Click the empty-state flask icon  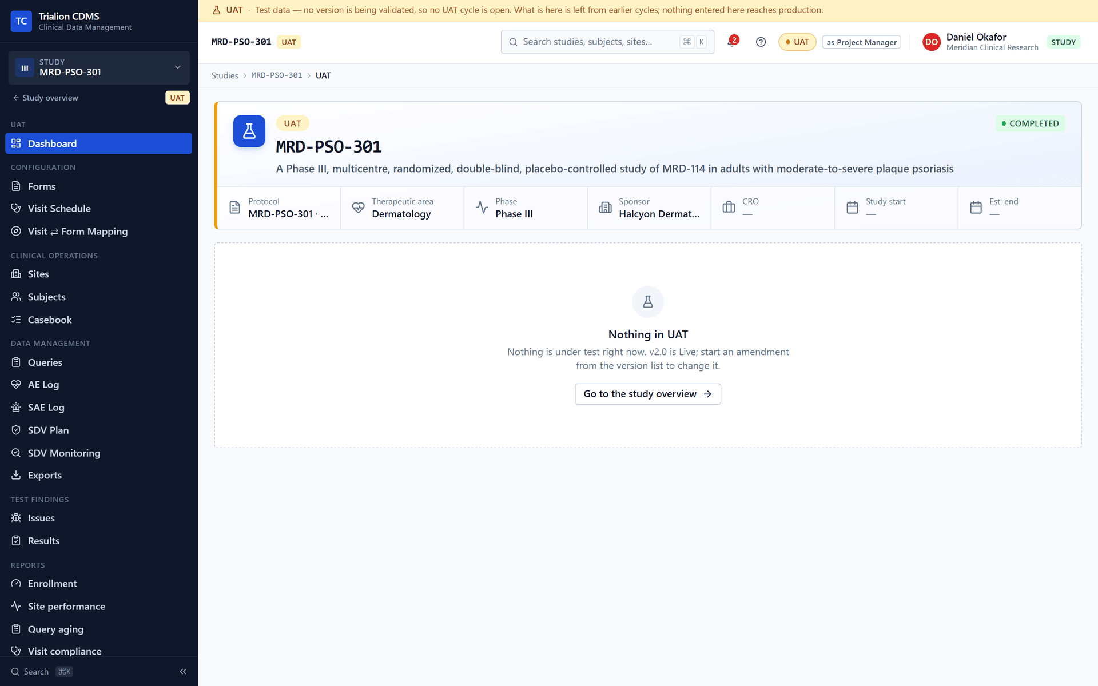pyautogui.click(x=648, y=302)
